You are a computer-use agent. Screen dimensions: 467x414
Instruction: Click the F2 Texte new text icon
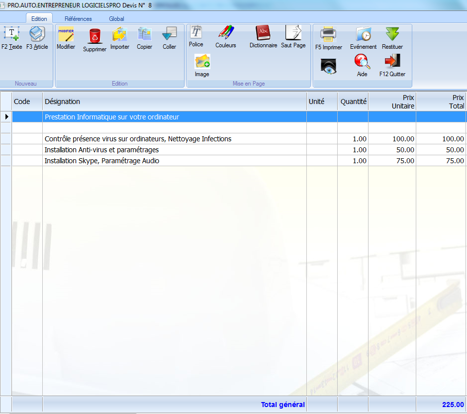[11, 35]
